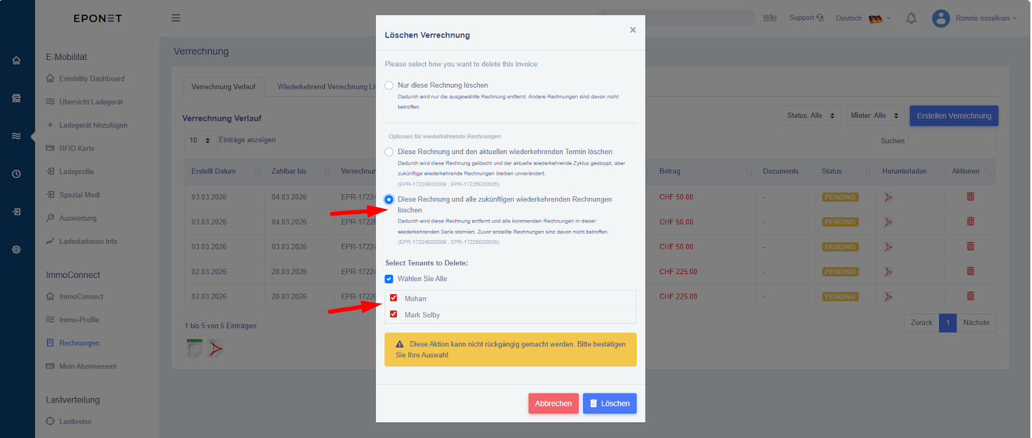
Task: Click the hamburger menu icon
Action: click(x=175, y=18)
